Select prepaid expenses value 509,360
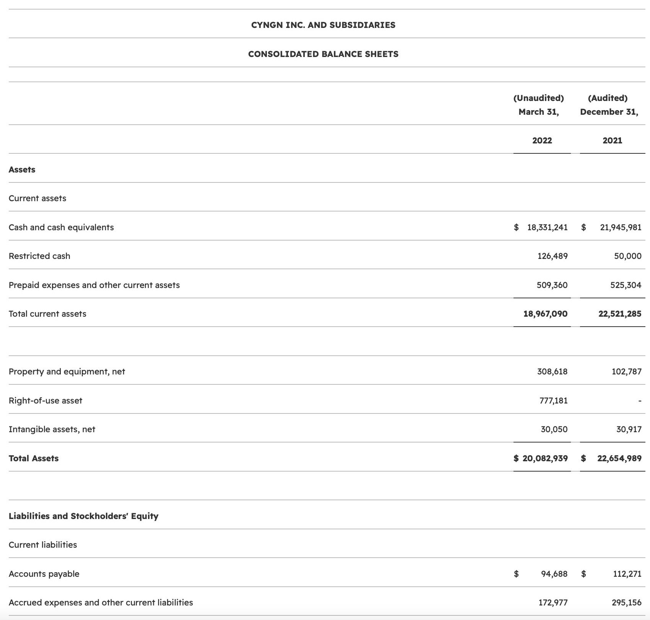Screen dimensions: 650x620 552,285
